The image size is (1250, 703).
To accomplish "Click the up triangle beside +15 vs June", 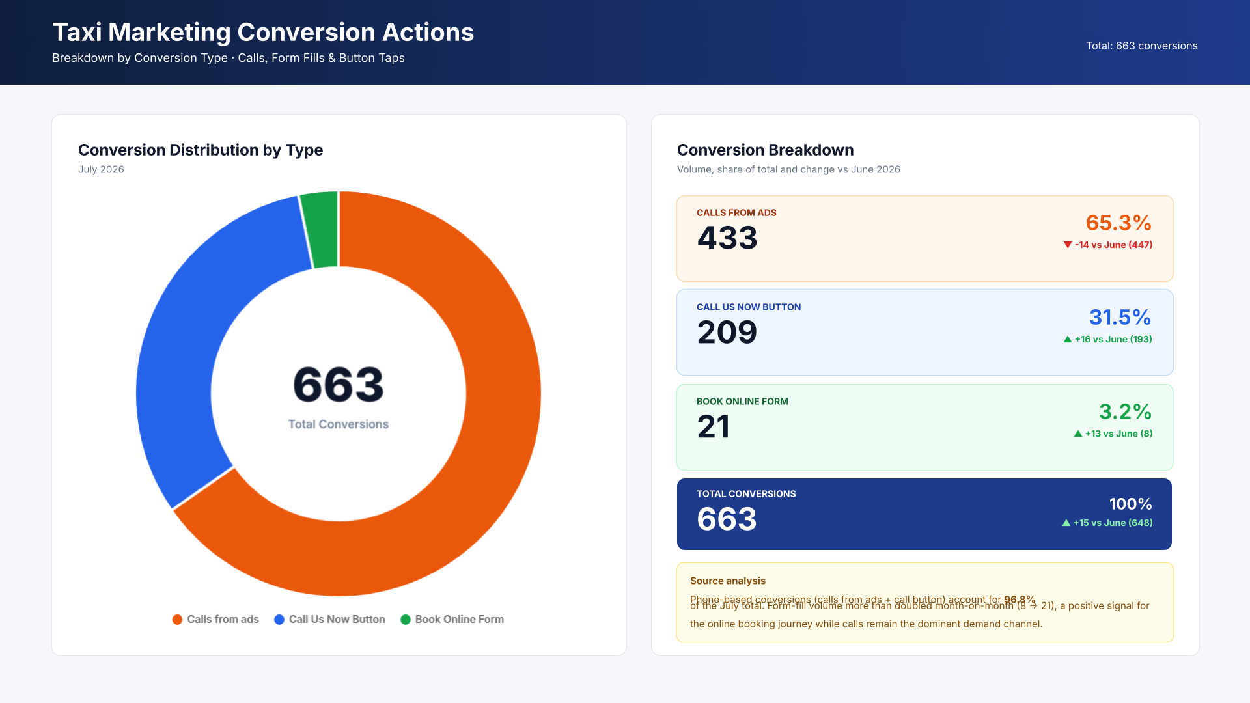I will (1066, 523).
